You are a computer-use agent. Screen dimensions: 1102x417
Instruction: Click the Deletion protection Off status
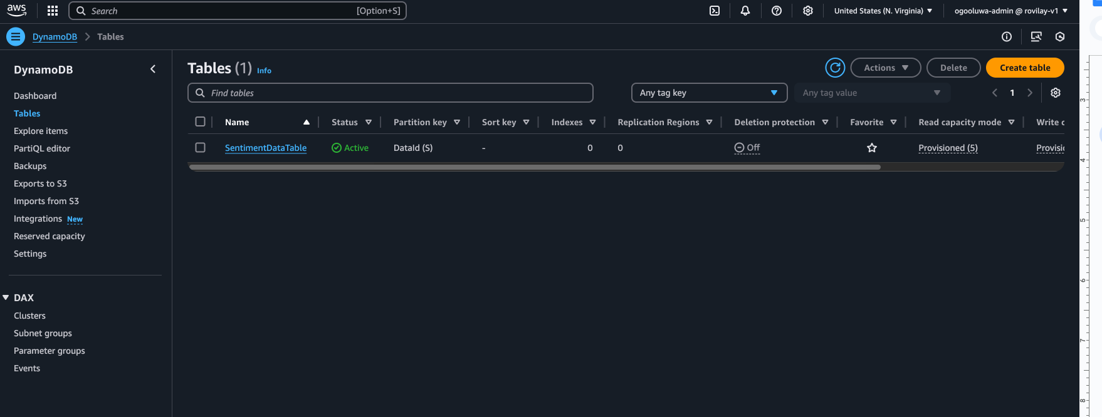point(747,148)
